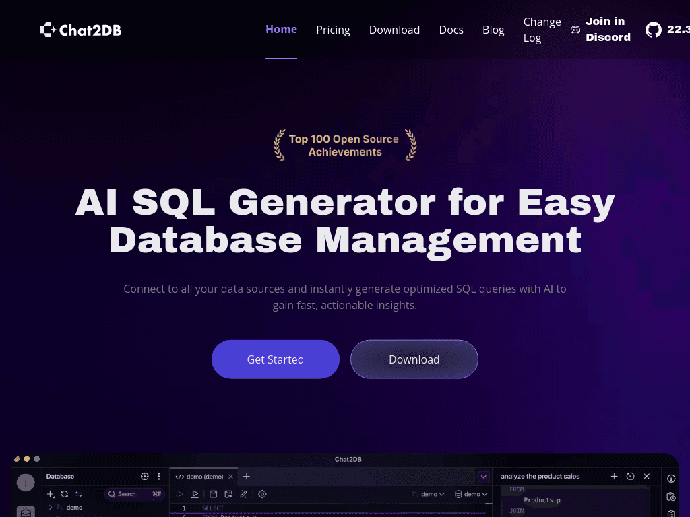Click the add connection plus icon
Image resolution: width=690 pixels, height=517 pixels.
[x=51, y=494]
